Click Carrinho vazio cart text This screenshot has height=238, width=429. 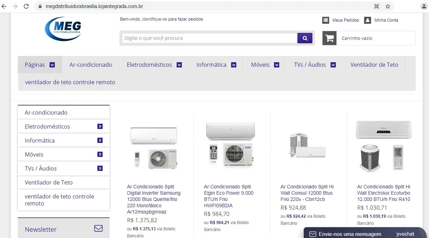pos(357,38)
